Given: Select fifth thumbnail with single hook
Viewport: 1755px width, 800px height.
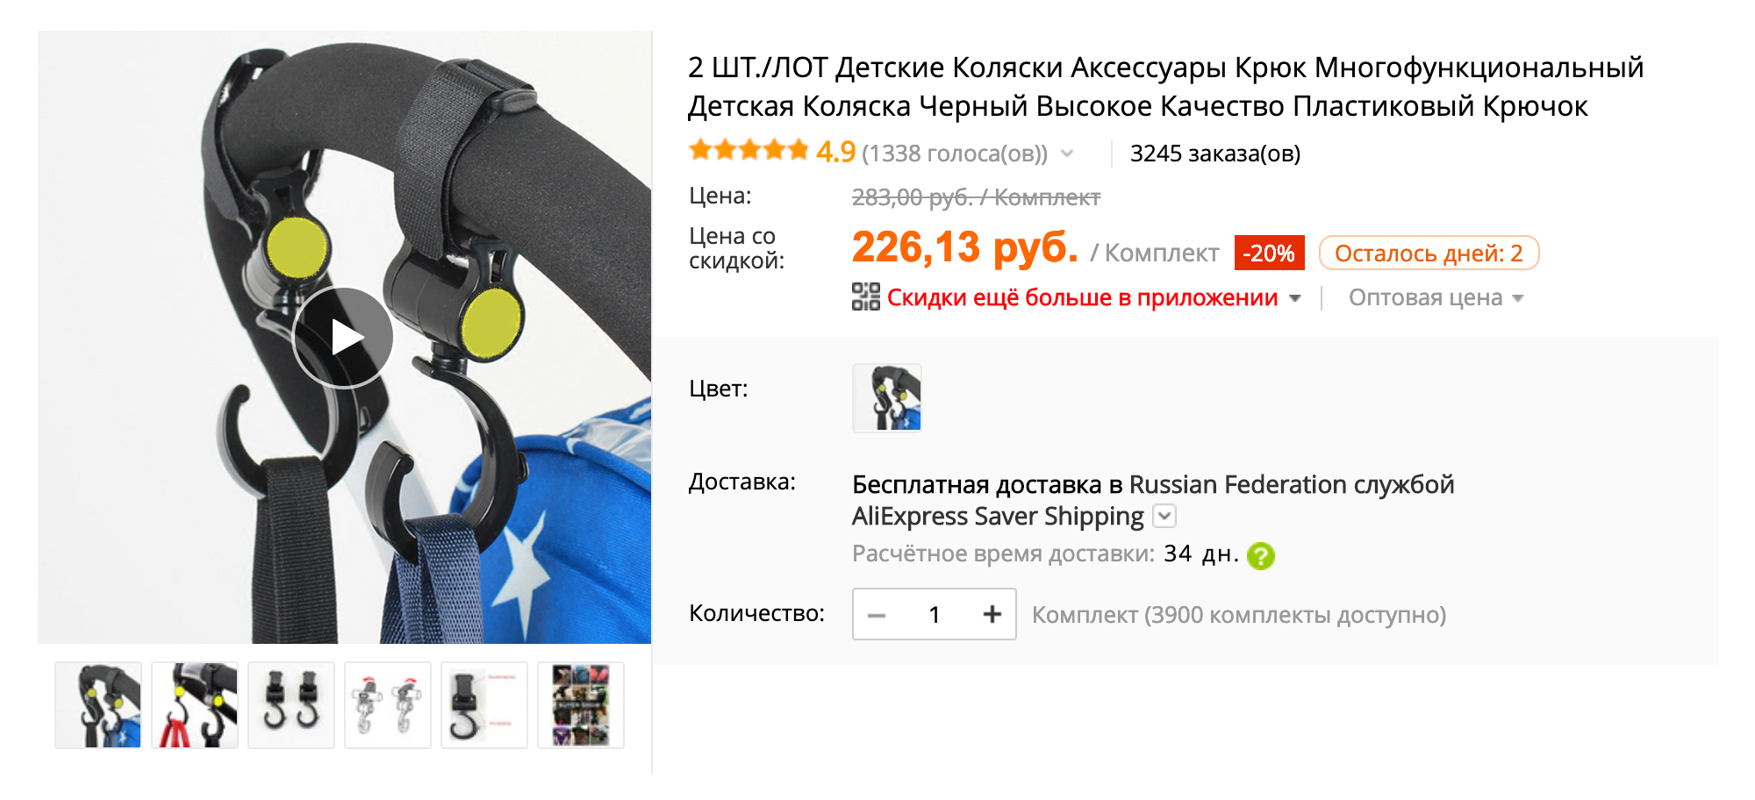Looking at the screenshot, I should [484, 705].
